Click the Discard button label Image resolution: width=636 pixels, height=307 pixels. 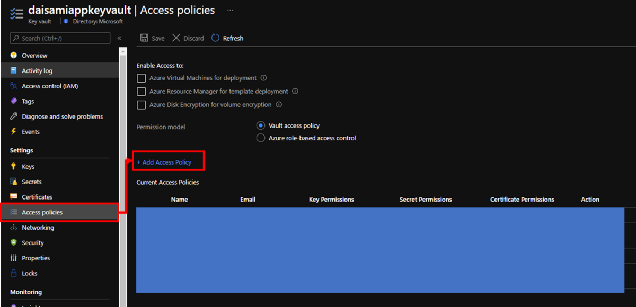tap(193, 38)
